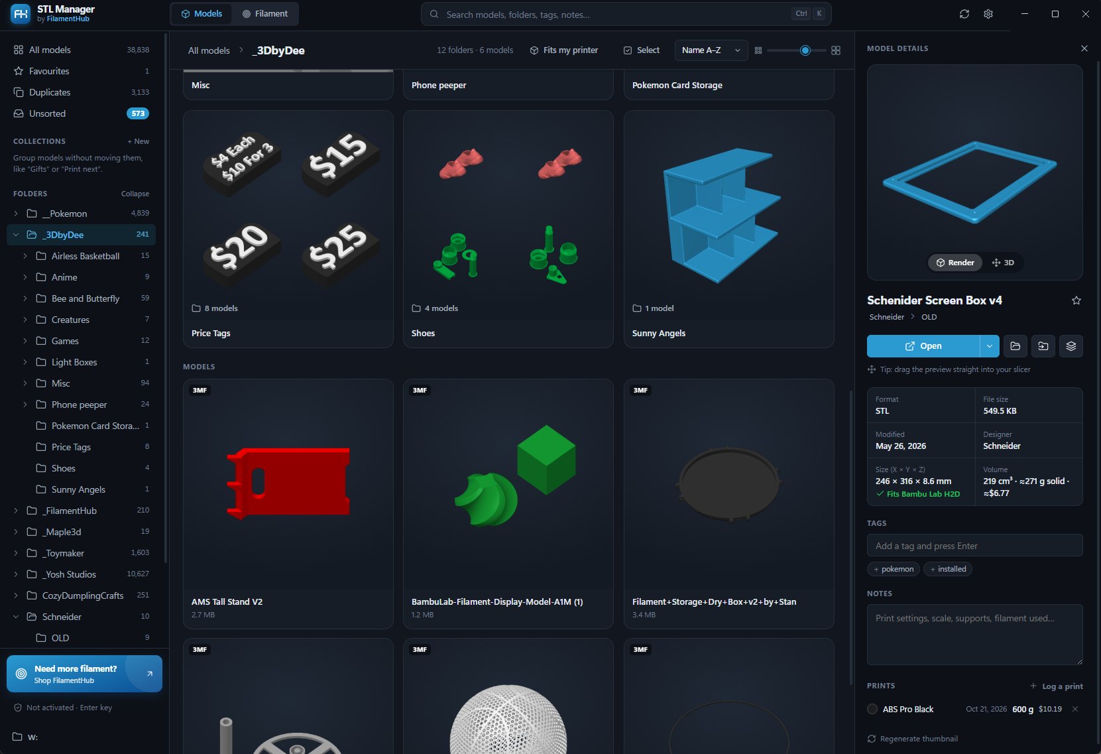Remove the ABS Pro Black print entry

[x=1075, y=709]
